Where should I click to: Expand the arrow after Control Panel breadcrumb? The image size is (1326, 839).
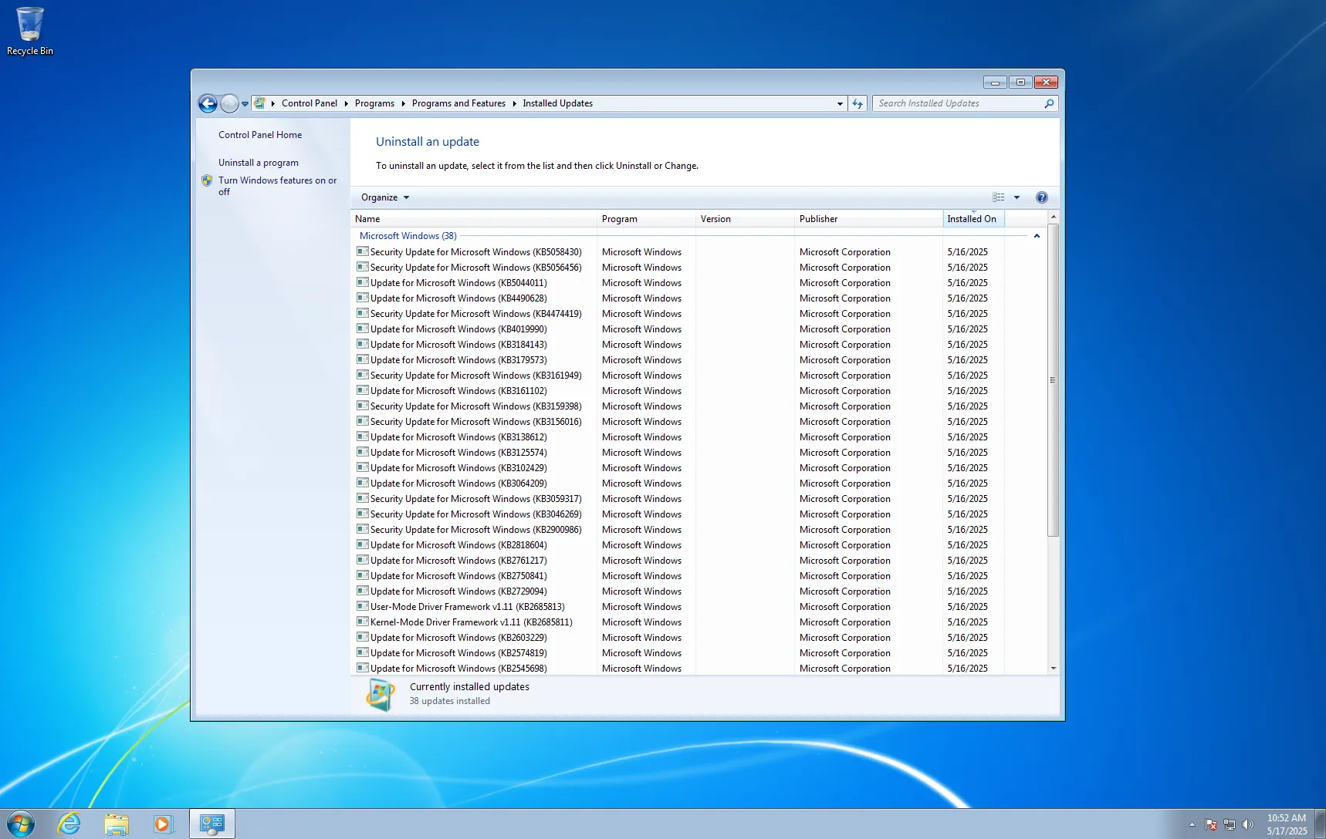tap(346, 103)
